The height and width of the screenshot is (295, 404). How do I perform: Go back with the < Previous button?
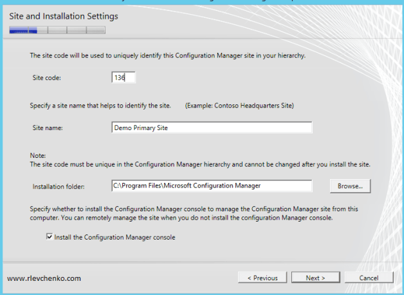click(x=262, y=278)
